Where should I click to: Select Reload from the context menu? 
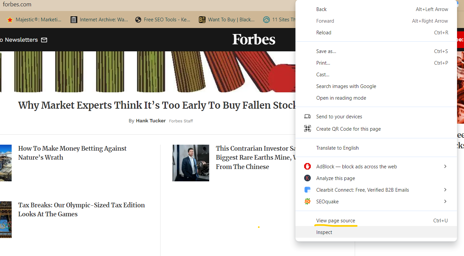pos(376,33)
